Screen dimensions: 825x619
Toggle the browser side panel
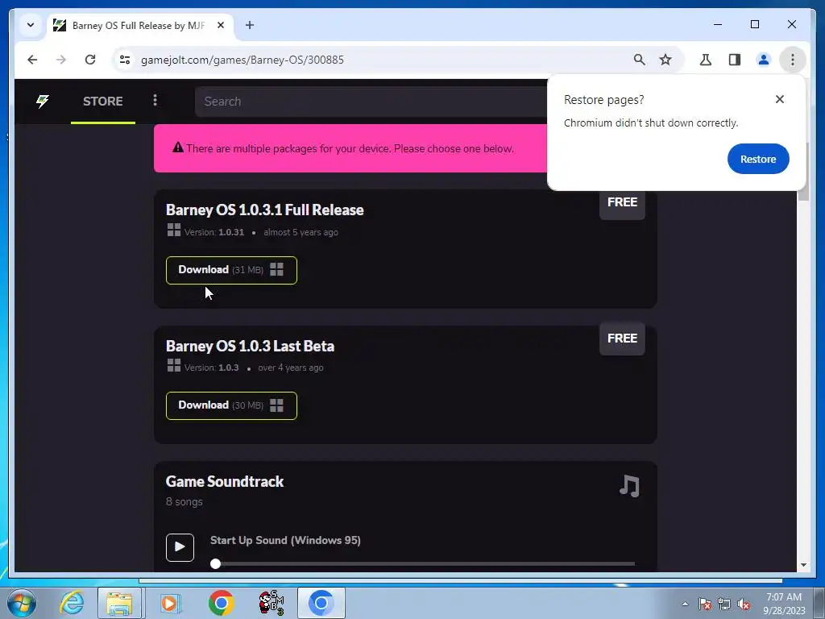point(735,60)
